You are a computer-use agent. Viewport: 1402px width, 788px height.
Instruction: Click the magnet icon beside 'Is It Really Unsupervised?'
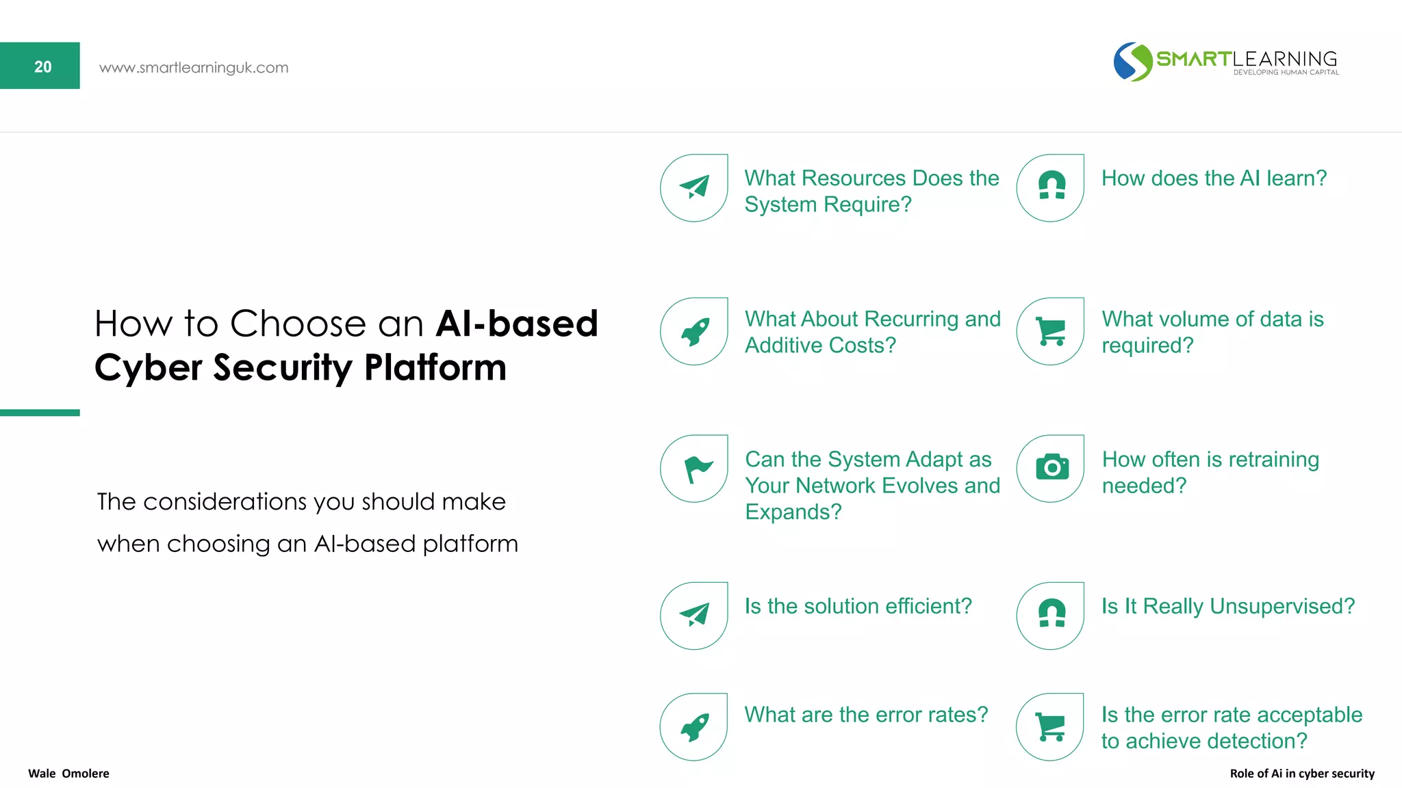pos(1051,614)
